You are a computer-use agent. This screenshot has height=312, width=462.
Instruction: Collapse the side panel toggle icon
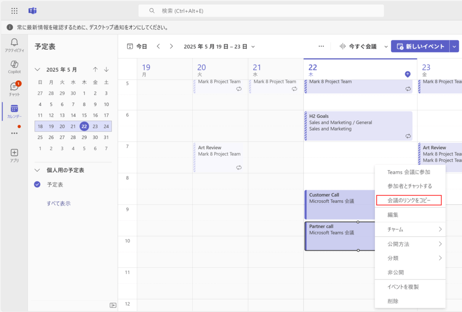(x=113, y=305)
